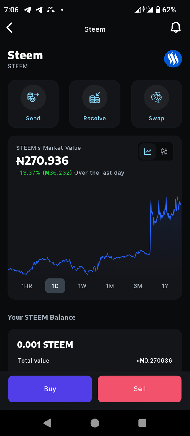Select the 6M time range

click(138, 286)
